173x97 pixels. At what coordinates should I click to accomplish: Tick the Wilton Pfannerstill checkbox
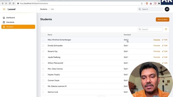click(x=43, y=63)
